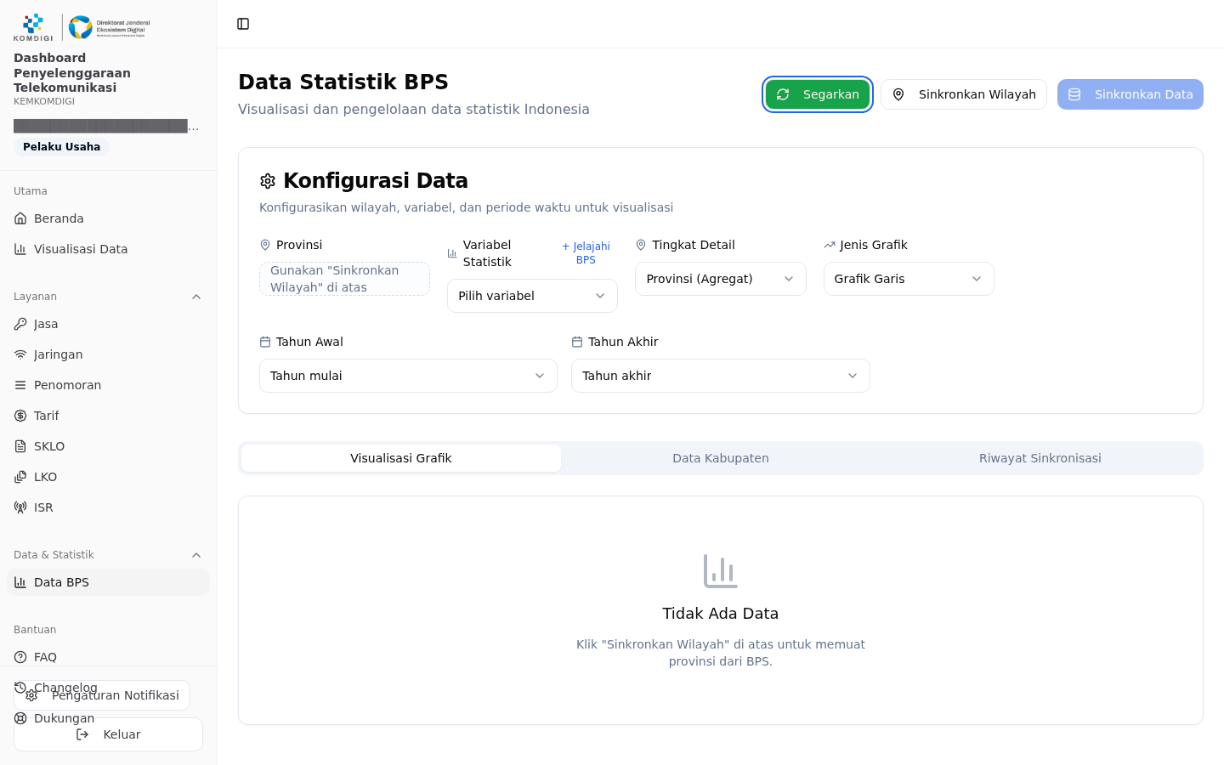Click the Sinkronkan Data button
Image resolution: width=1224 pixels, height=765 pixels.
(x=1130, y=94)
